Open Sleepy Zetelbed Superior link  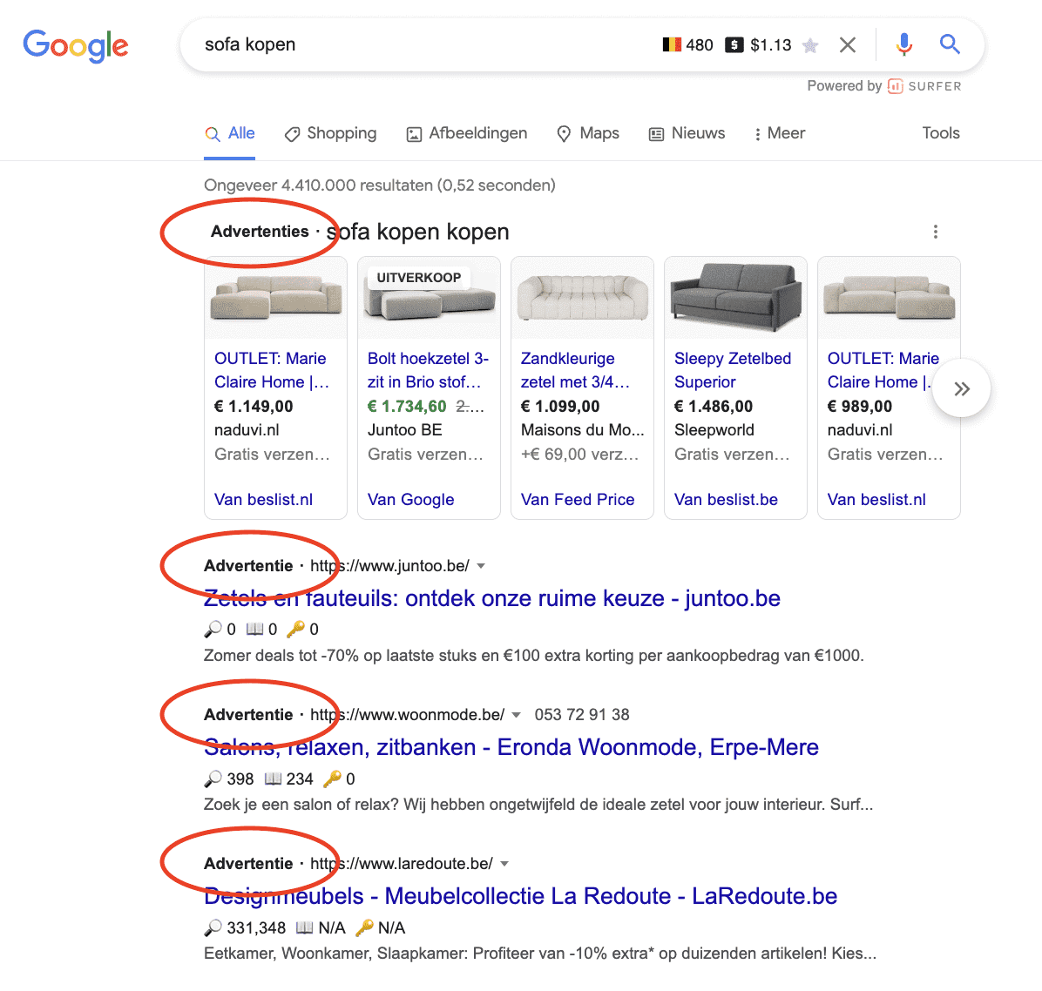click(x=733, y=371)
